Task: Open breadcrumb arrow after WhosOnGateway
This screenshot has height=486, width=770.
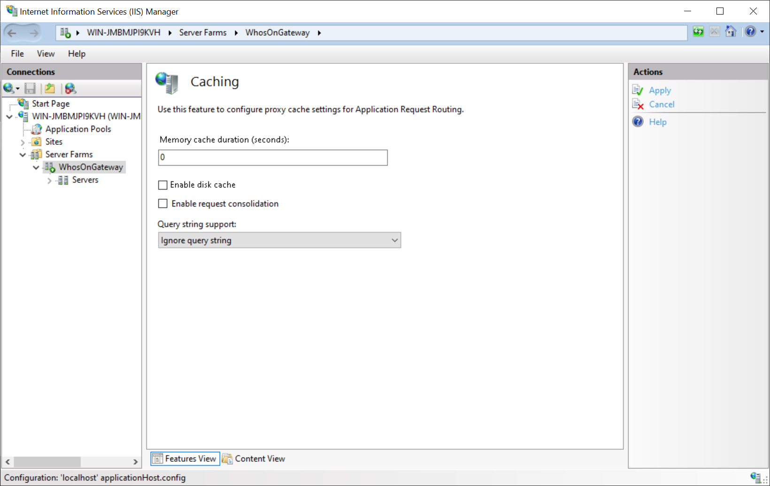Action: pos(319,33)
